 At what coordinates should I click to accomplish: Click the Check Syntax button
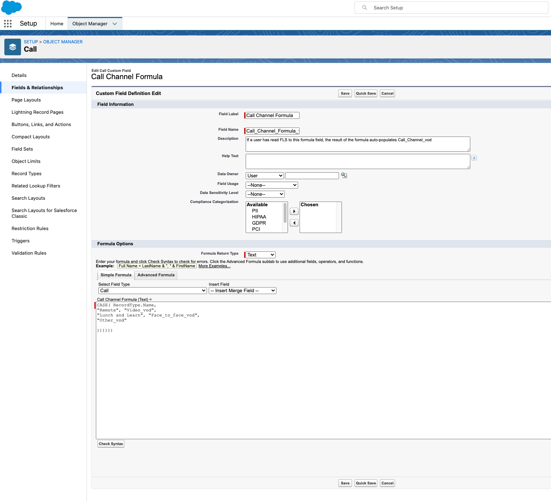(x=111, y=444)
